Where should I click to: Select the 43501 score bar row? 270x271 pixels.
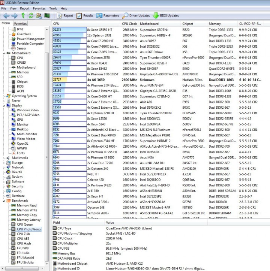[x=69, y=41]
